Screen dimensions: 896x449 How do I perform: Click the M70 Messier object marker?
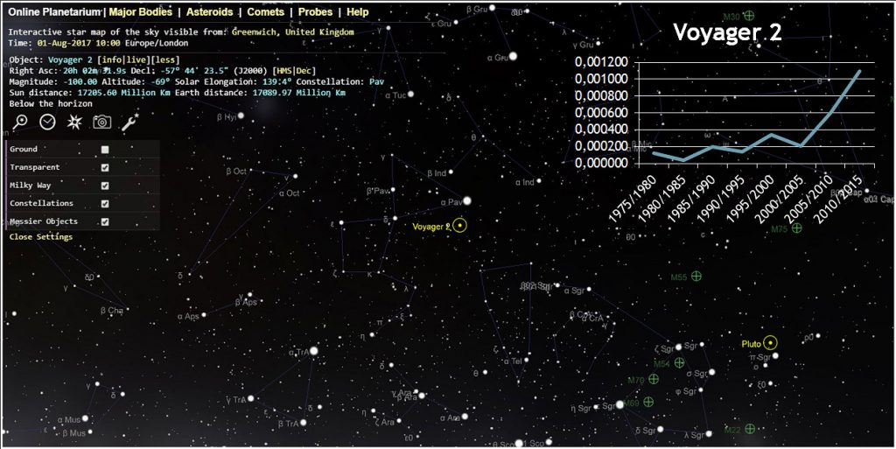pos(654,379)
